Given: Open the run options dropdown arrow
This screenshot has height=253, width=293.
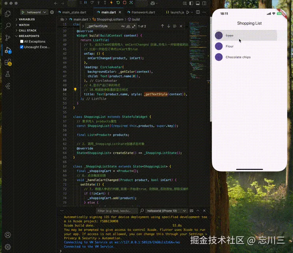Looking at the screenshot, I should [192, 12].
